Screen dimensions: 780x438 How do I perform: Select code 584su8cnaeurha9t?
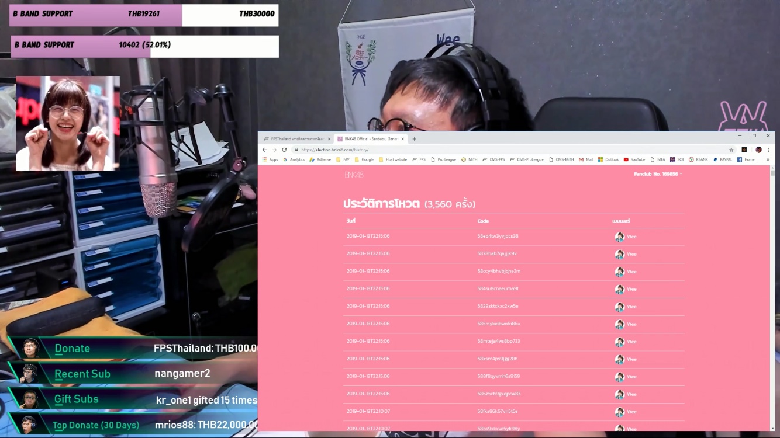coord(498,288)
